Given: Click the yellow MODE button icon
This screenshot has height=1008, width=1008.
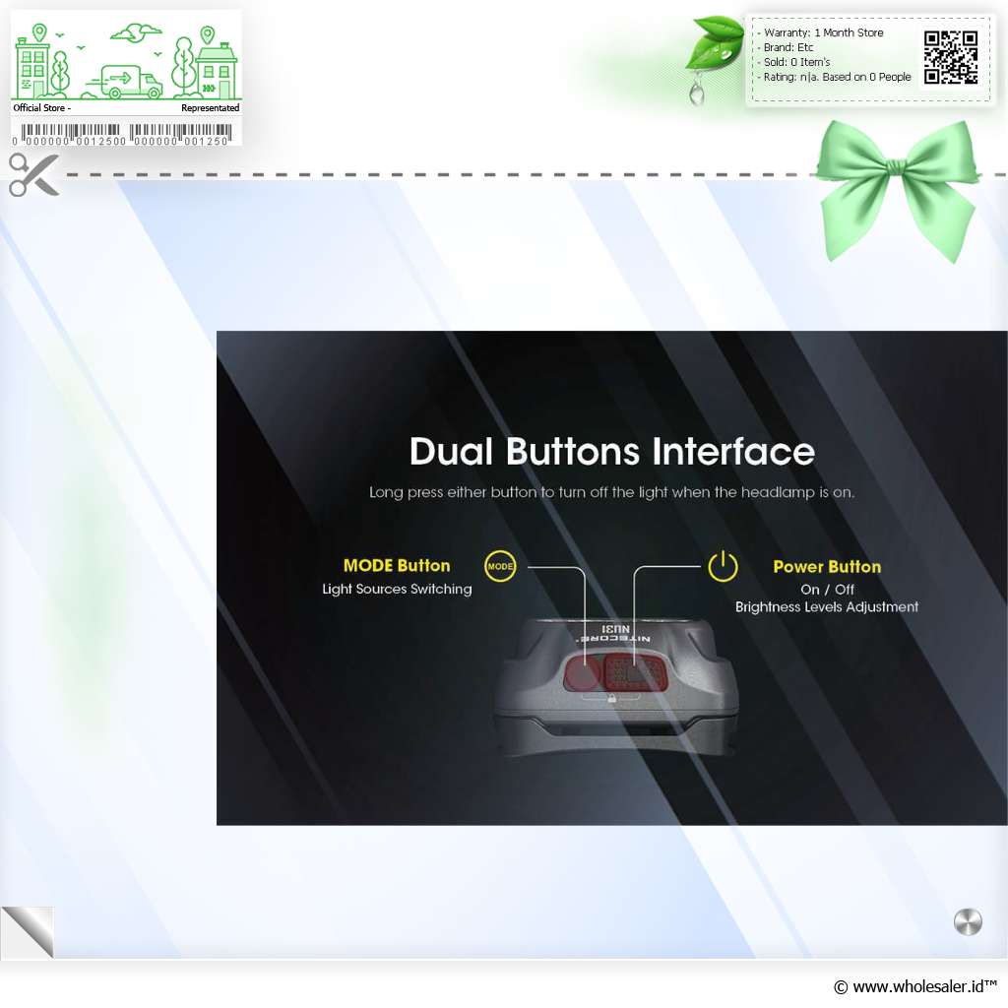Looking at the screenshot, I should coord(499,566).
